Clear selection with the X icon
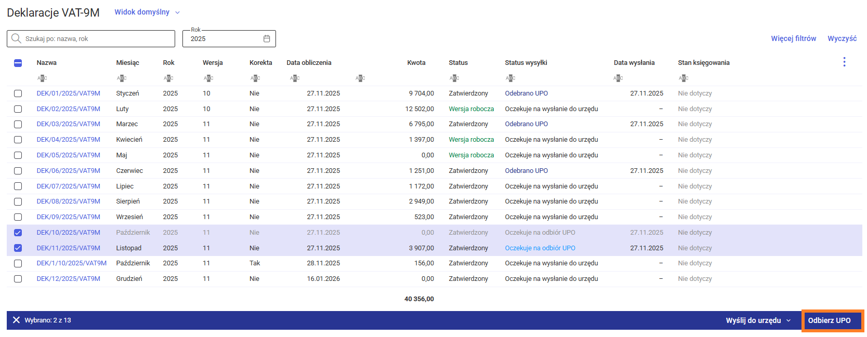 pos(16,320)
